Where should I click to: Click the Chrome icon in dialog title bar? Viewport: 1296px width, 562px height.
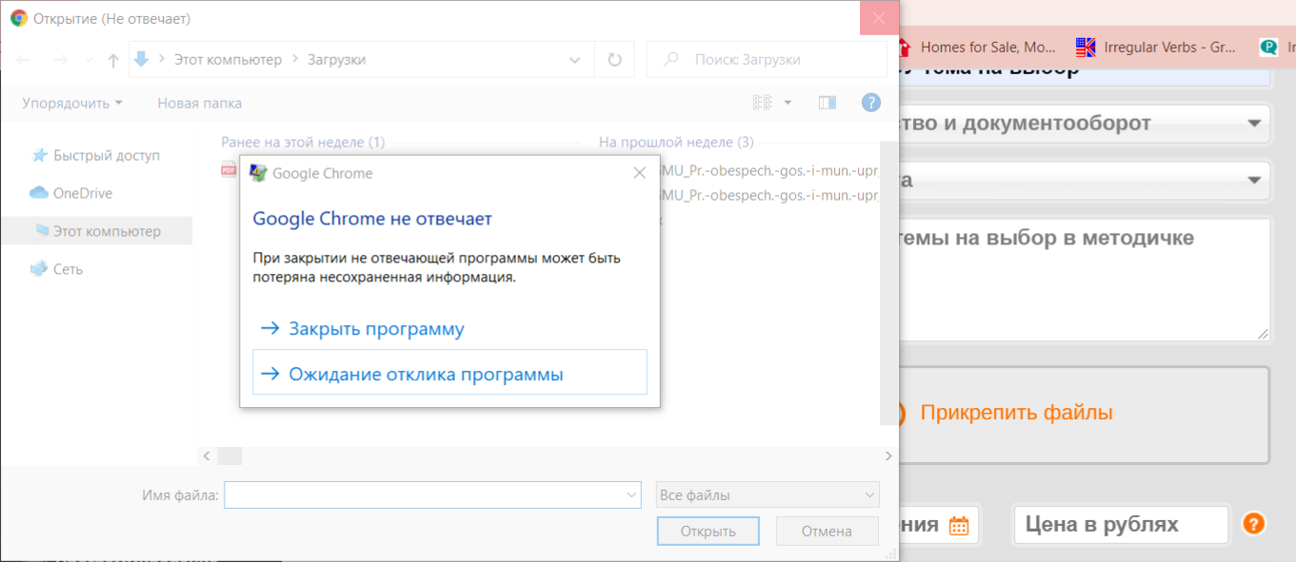pyautogui.click(x=19, y=18)
